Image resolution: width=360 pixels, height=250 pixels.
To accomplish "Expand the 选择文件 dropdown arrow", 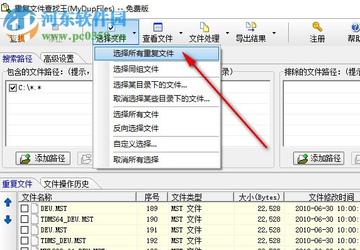I will pyautogui.click(x=134, y=33).
